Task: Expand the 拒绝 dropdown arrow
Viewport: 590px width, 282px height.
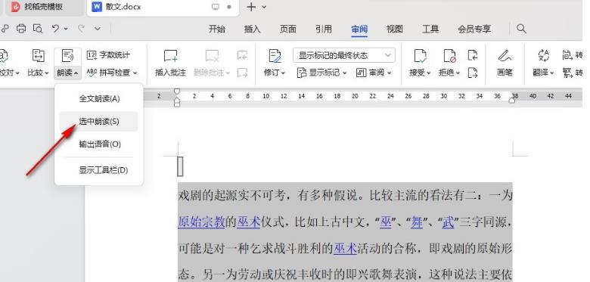Action: click(458, 73)
